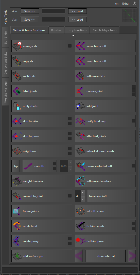Screen dimensions: 140x275
Task: Click the neighbors mesh icon
Action: click(17, 151)
